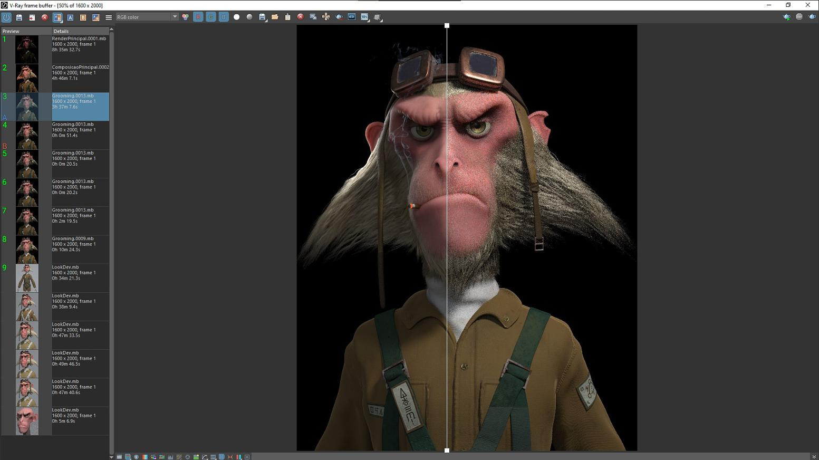Clear the frame buffer image

[x=301, y=17]
